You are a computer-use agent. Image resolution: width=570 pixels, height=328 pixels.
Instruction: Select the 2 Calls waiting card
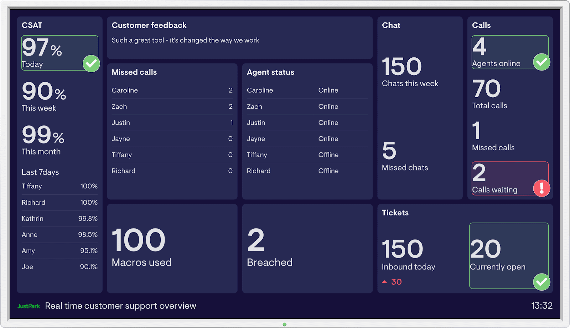[510, 178]
